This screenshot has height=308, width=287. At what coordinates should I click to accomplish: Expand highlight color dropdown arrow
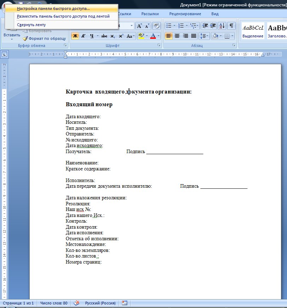click(147, 36)
